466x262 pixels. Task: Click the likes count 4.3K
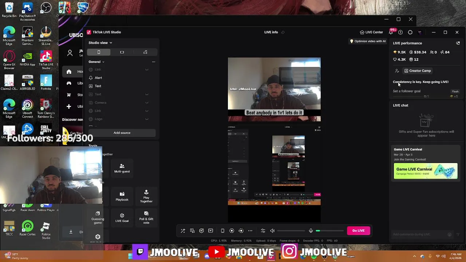399,59
